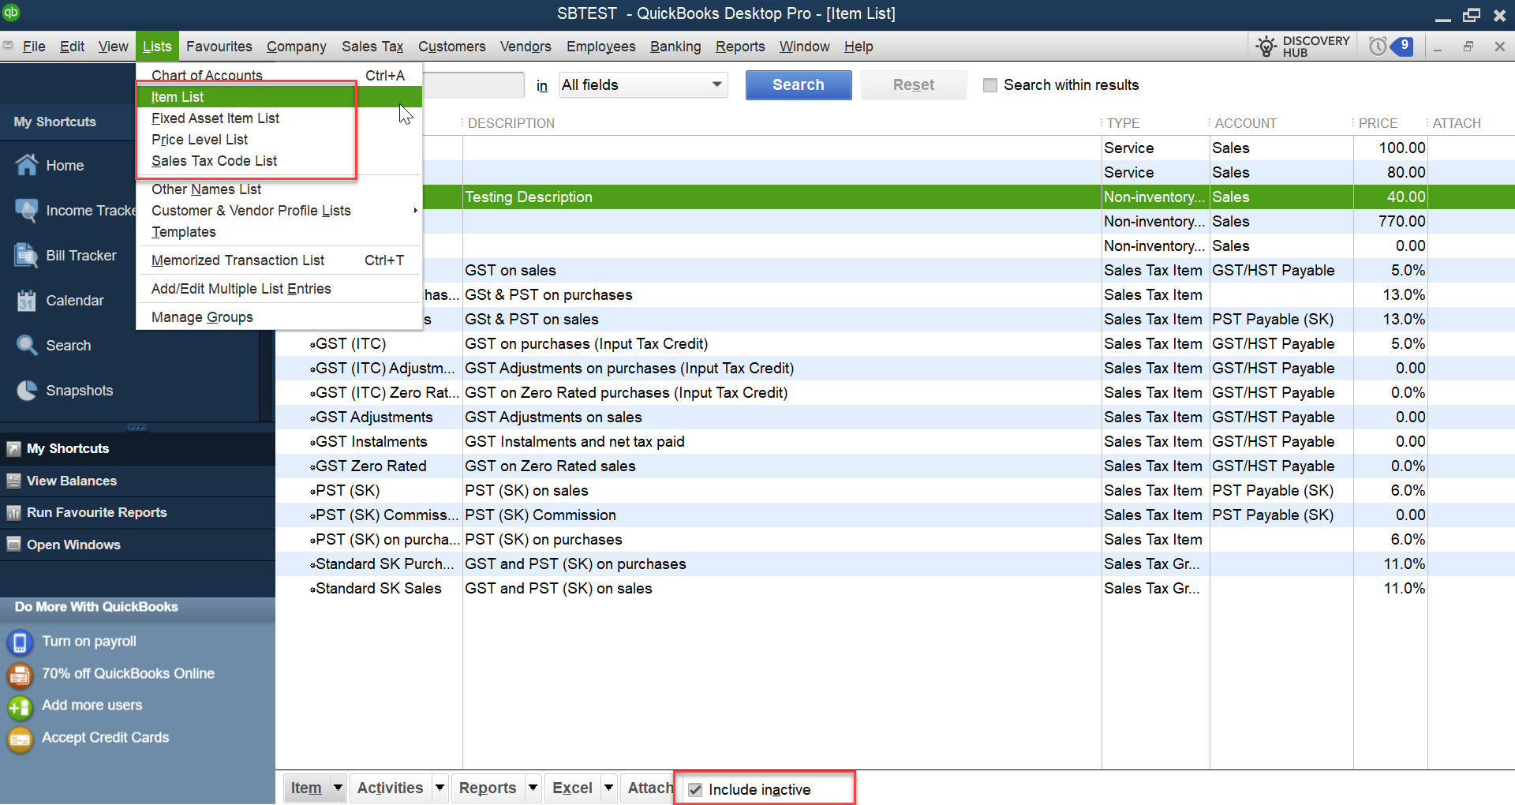Click the Run Favourite Reports icon

tap(13, 512)
